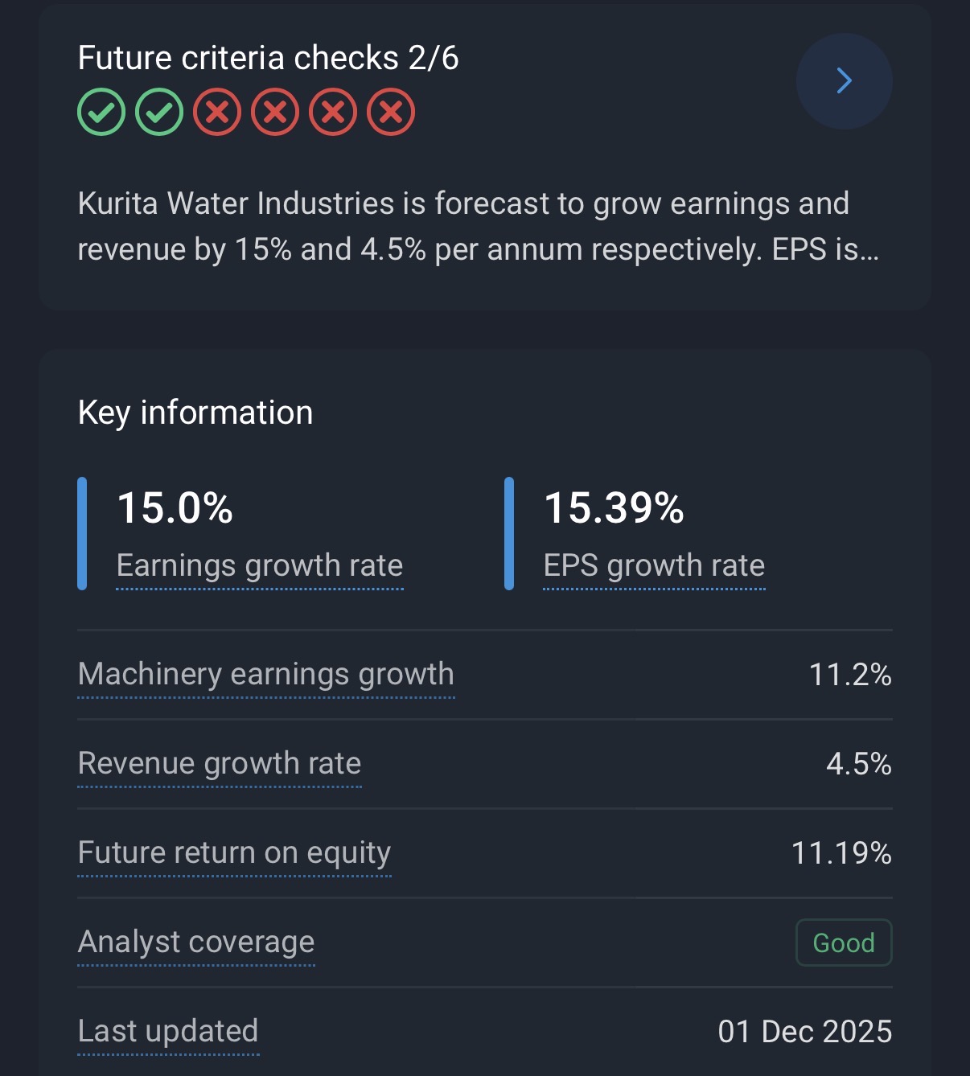Tap the Revenue growth rate label
The height and width of the screenshot is (1076, 970).
pos(220,763)
